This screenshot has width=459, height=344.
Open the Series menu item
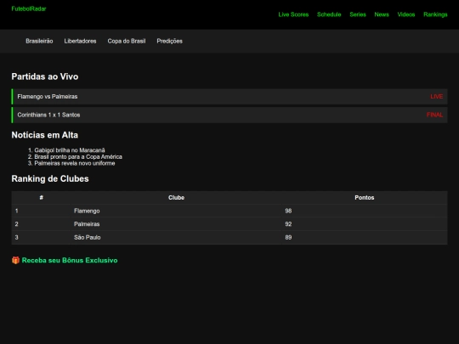358,14
